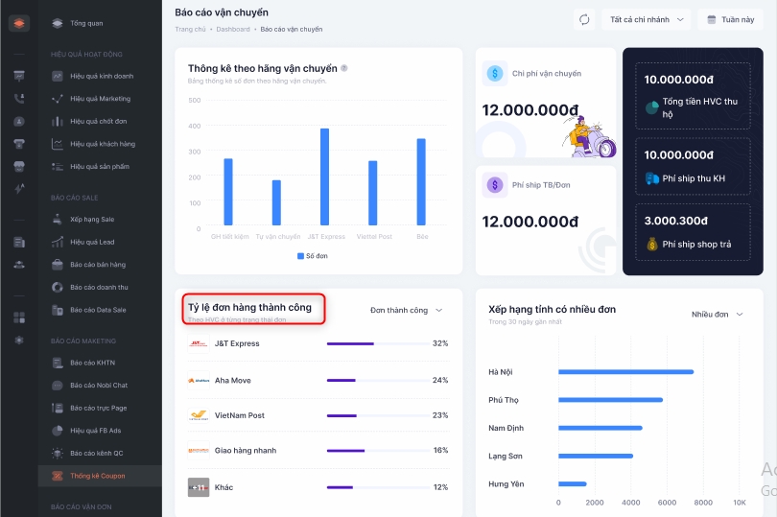Toggle the 'Số đơn' chart legend
The width and height of the screenshot is (777, 517).
pyautogui.click(x=313, y=256)
